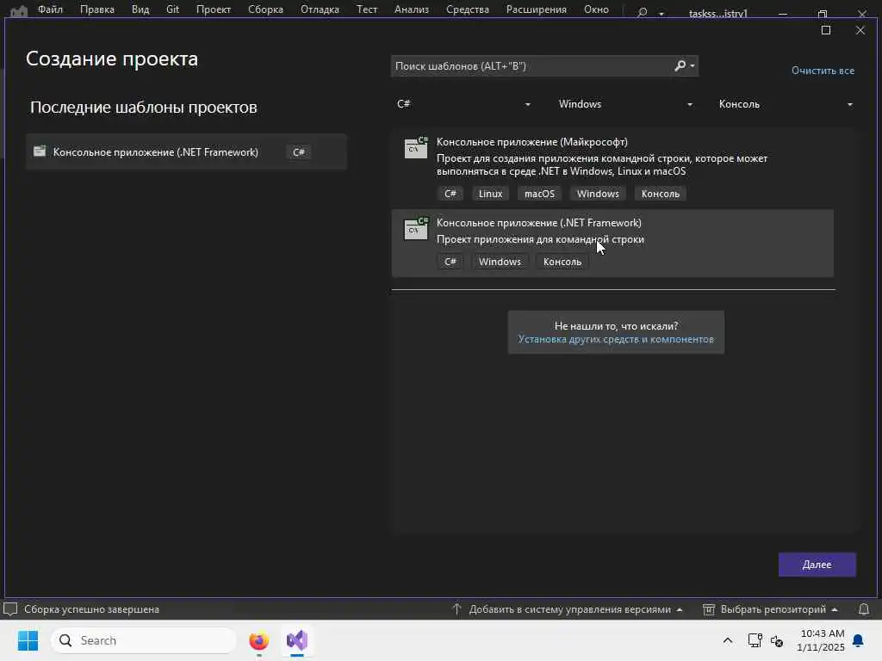
Task: Open the Файл menu
Action: point(50,9)
